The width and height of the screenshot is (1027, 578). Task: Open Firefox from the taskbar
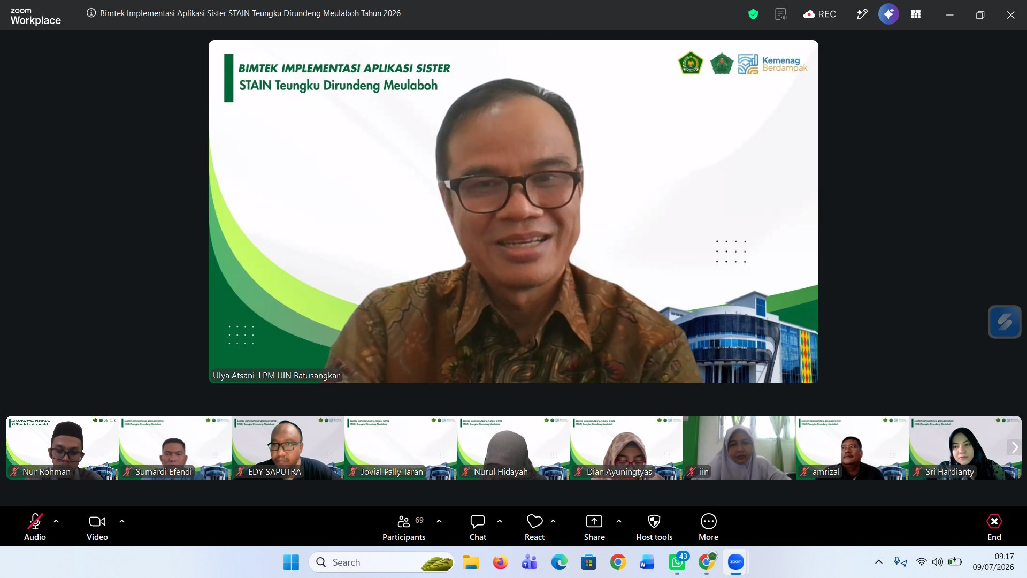[x=500, y=562]
